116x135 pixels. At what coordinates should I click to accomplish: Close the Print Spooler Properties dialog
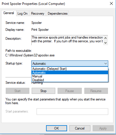pyautogui.click(x=111, y=4)
